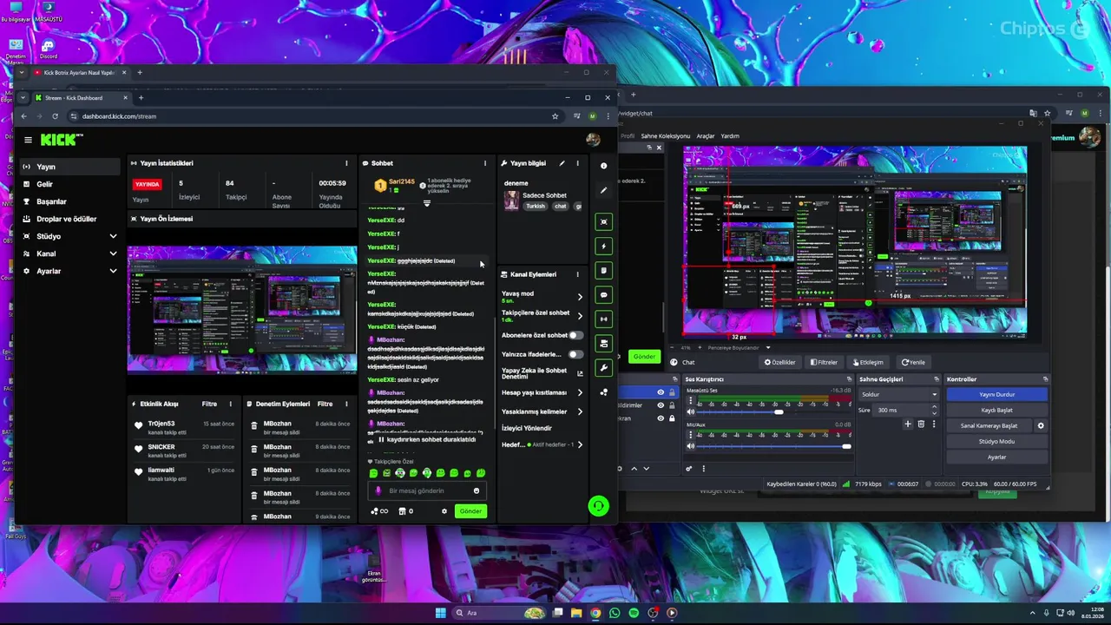Open chat settings gear icon

[x=444, y=511]
